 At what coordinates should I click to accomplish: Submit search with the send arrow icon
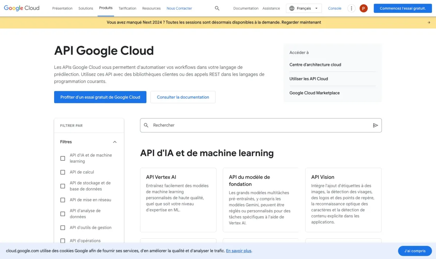pyautogui.click(x=375, y=125)
